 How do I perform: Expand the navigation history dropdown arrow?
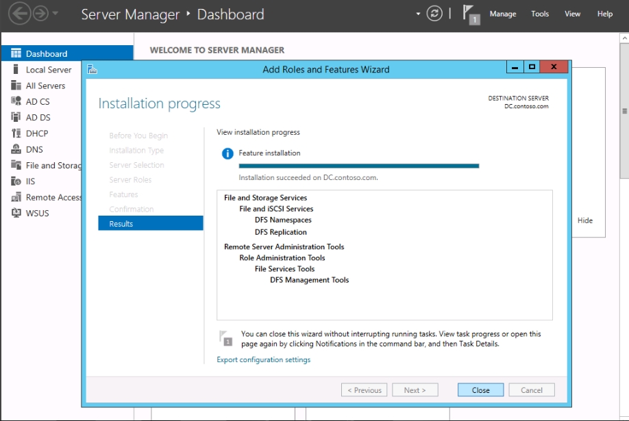click(56, 14)
